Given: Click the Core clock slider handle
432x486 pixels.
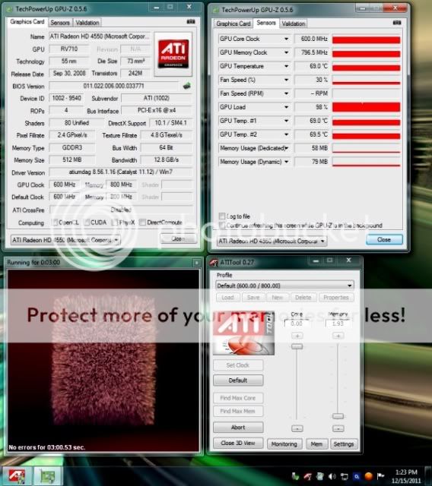Looking at the screenshot, I should pos(297,346).
